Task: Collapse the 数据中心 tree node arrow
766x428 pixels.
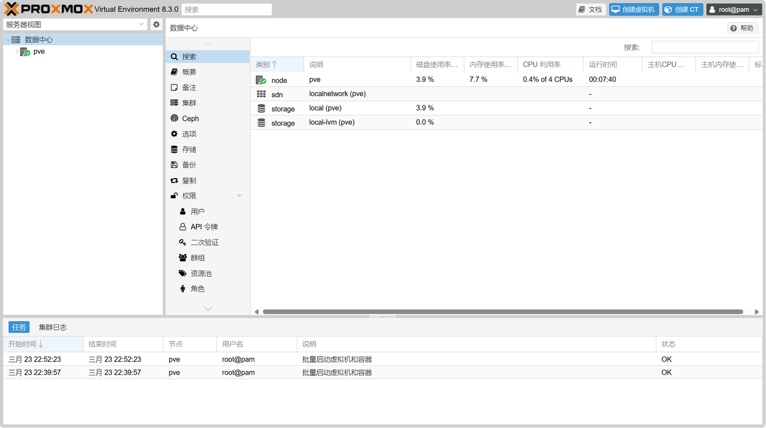Action: [x=7, y=40]
